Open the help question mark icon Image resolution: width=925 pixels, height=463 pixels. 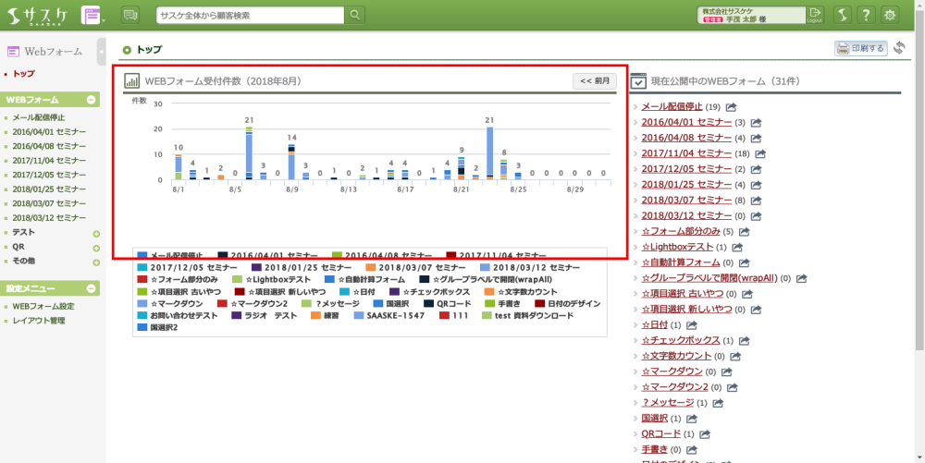(x=866, y=15)
